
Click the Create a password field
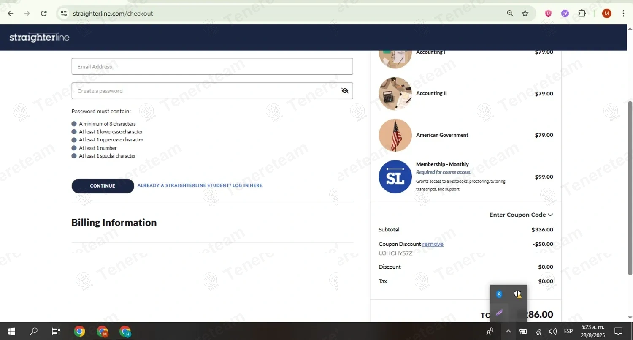click(x=212, y=91)
